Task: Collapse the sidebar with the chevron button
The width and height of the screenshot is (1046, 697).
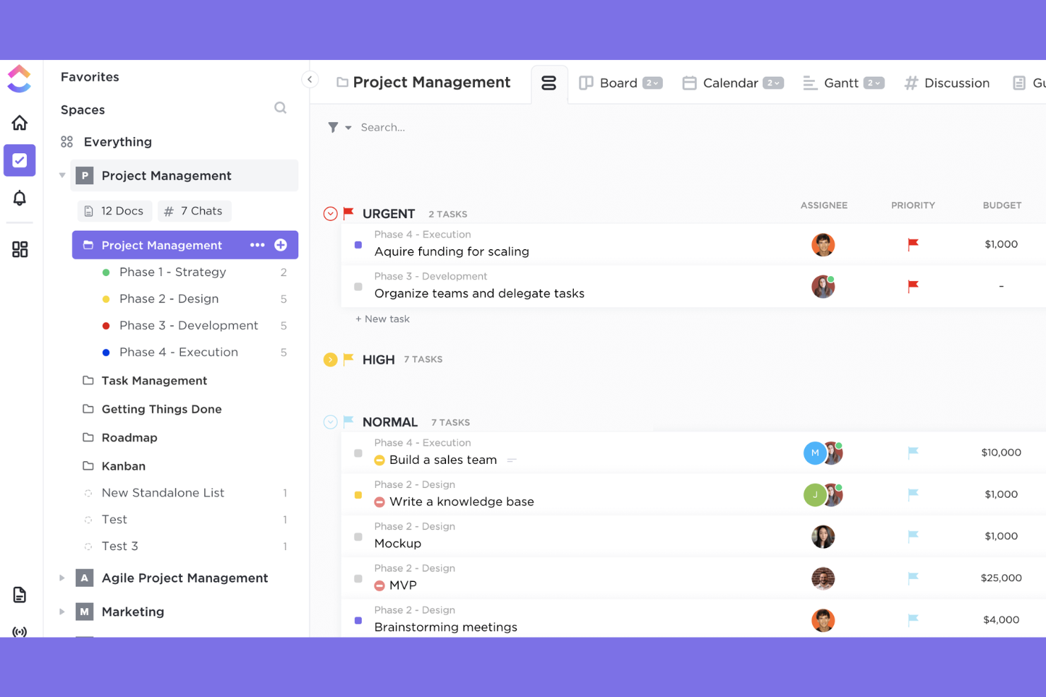Action: tap(310, 79)
